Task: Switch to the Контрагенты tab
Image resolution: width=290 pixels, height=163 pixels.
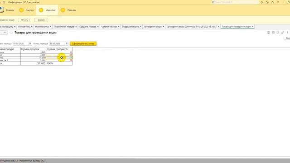Action: (x=24, y=27)
